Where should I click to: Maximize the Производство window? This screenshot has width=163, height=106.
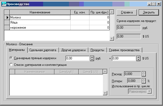click(x=154, y=4)
